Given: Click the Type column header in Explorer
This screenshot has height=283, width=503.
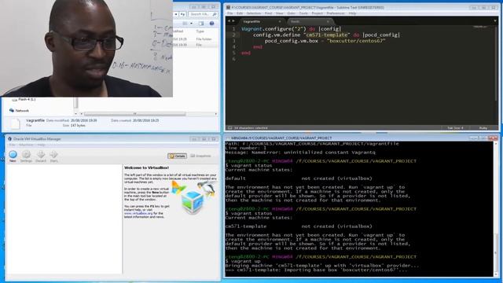Looking at the screenshot, I should click(200, 31).
